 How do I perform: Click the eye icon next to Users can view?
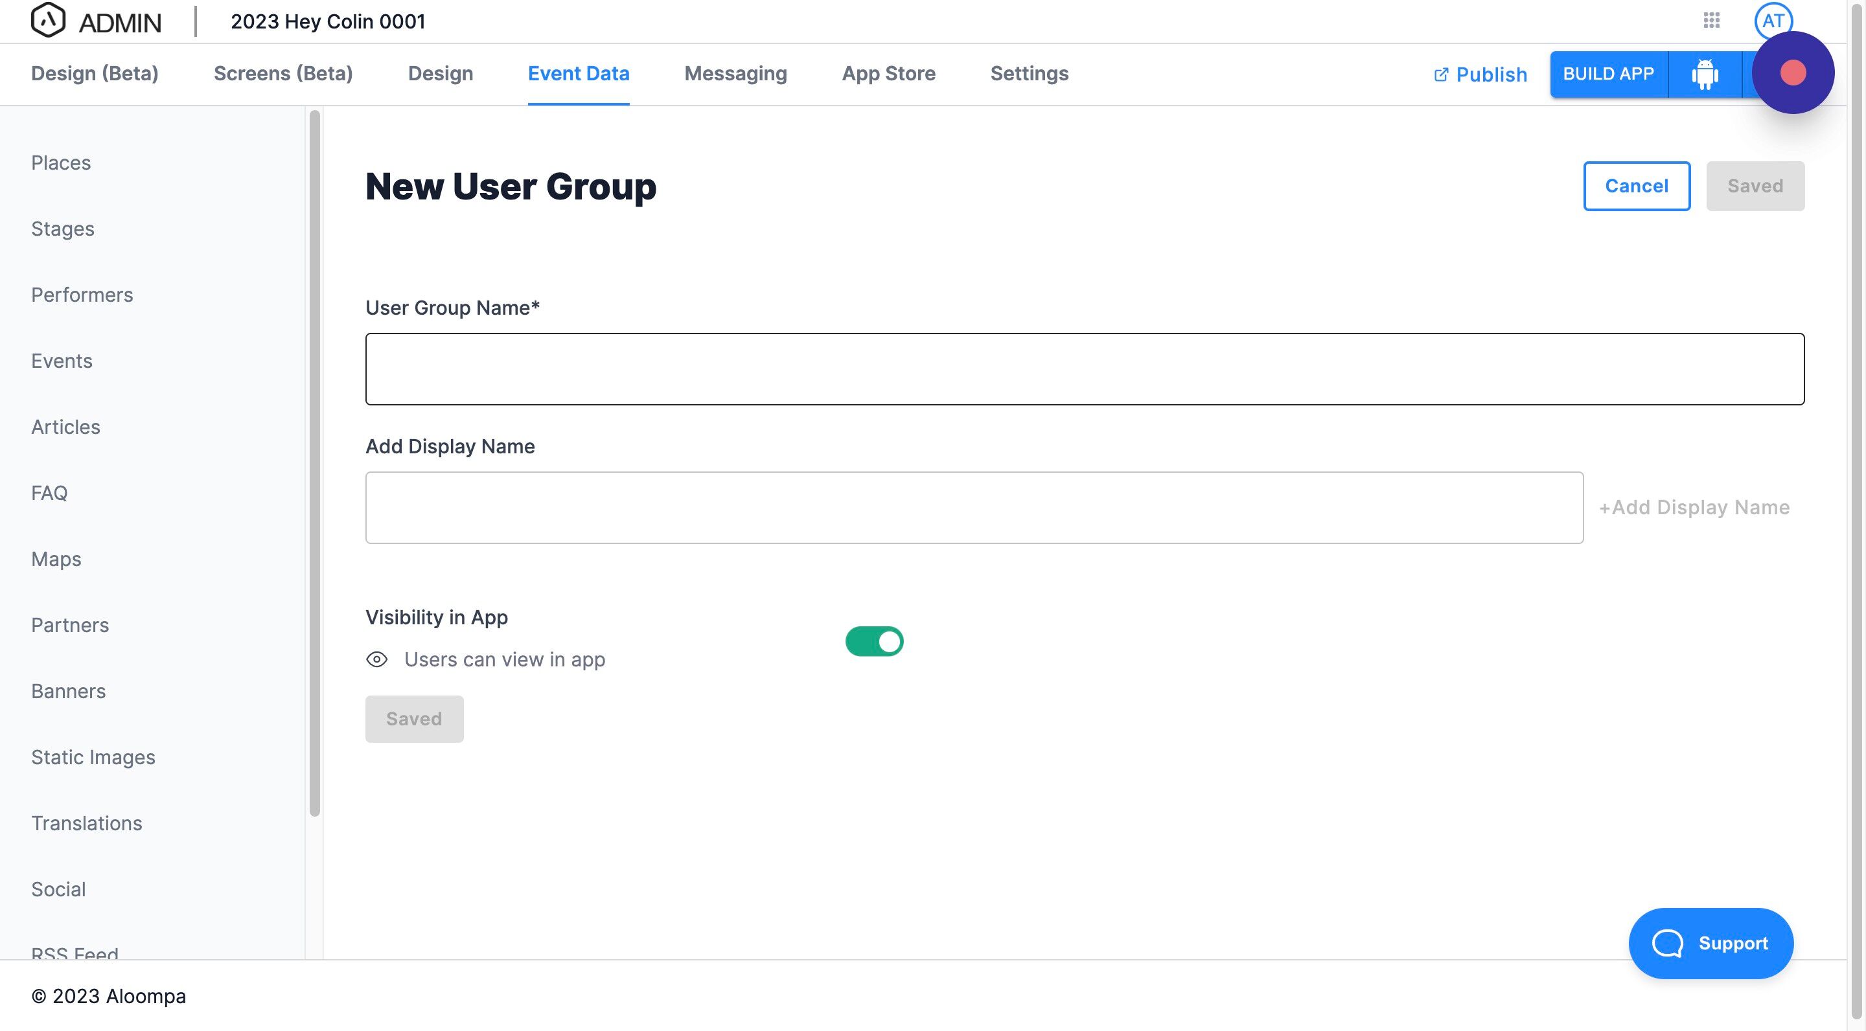(x=376, y=659)
